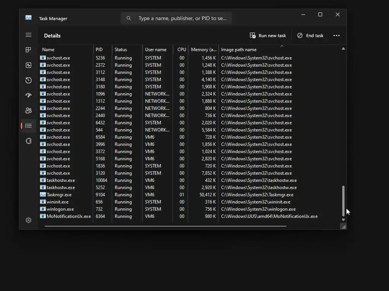The height and width of the screenshot is (291, 389).
Task: Open the Users page icon
Action: [x=28, y=111]
